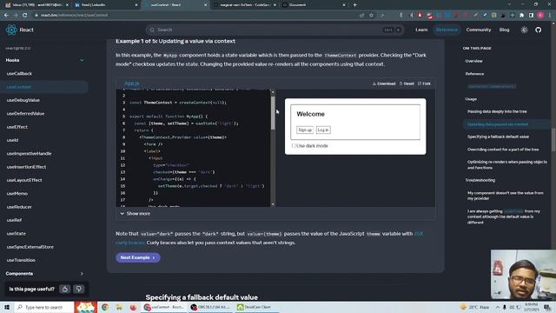Expand code with Show more
Viewport: 556px width, 313px height.
[x=136, y=214]
